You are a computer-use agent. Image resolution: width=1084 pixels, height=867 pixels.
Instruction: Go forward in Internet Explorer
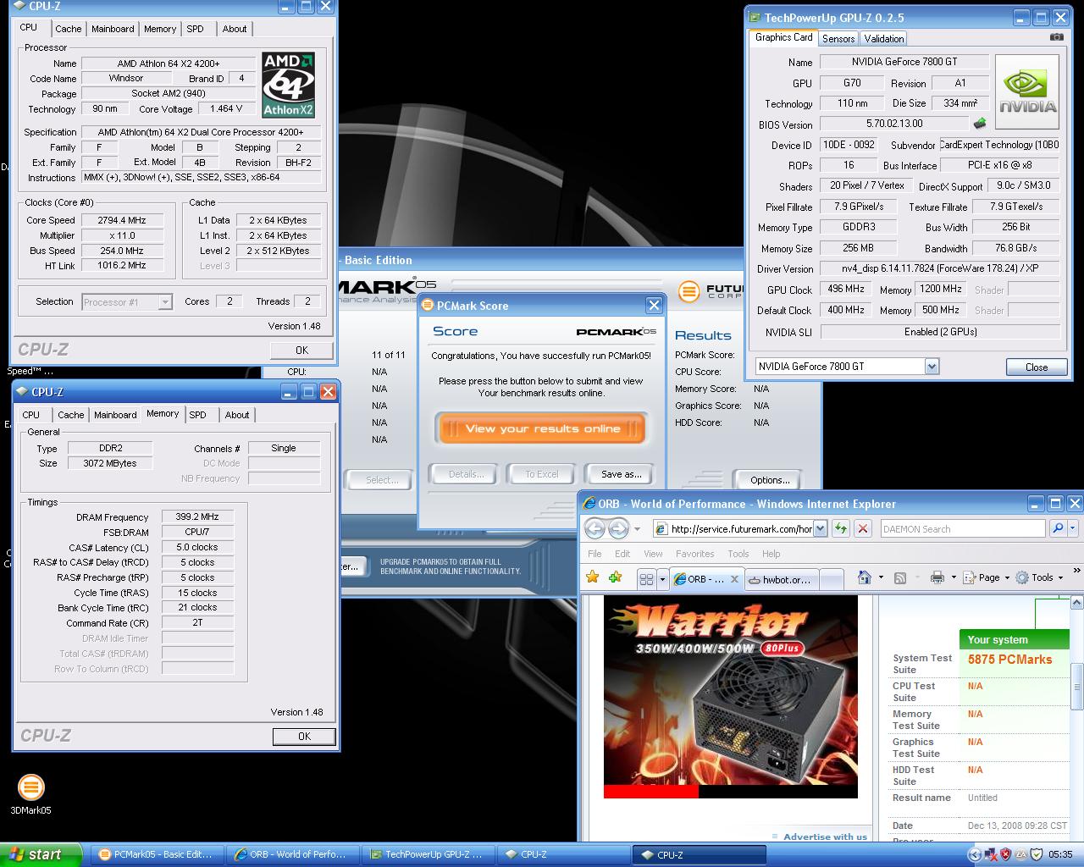(x=619, y=529)
